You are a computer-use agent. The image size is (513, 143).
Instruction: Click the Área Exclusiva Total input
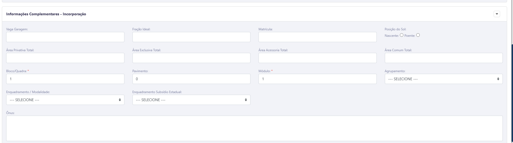coord(191,58)
